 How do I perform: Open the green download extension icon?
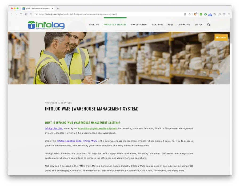[201, 14]
